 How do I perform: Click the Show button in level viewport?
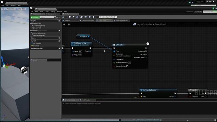pos(23,9)
